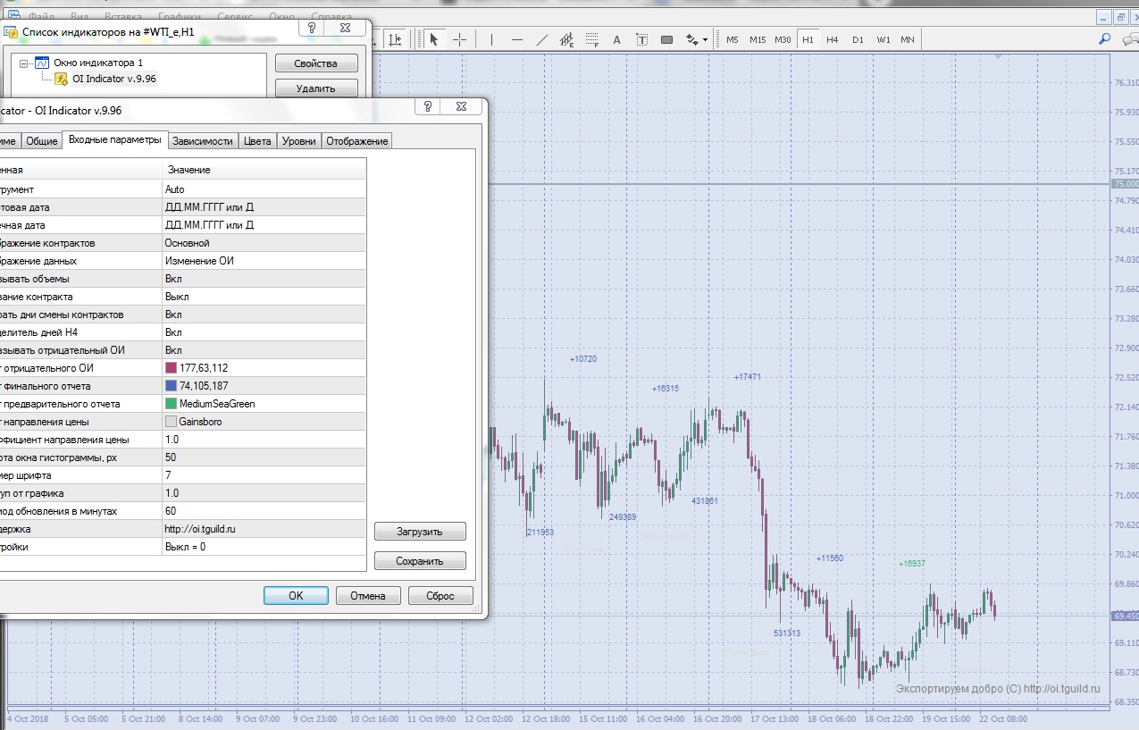Open the 'Входные параметры' tab
The image size is (1139, 730).
click(115, 139)
